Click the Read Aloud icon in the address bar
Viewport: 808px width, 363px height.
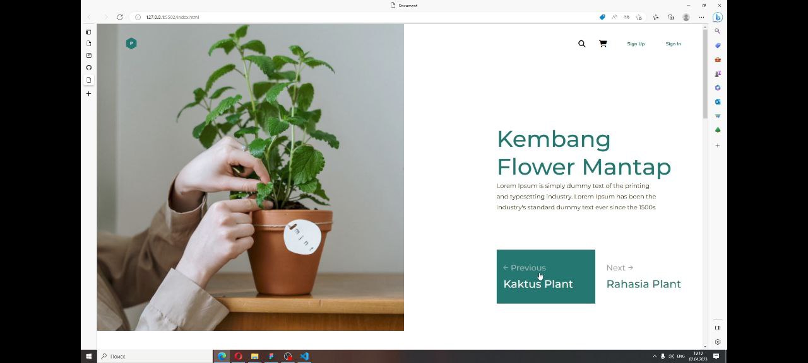(614, 17)
